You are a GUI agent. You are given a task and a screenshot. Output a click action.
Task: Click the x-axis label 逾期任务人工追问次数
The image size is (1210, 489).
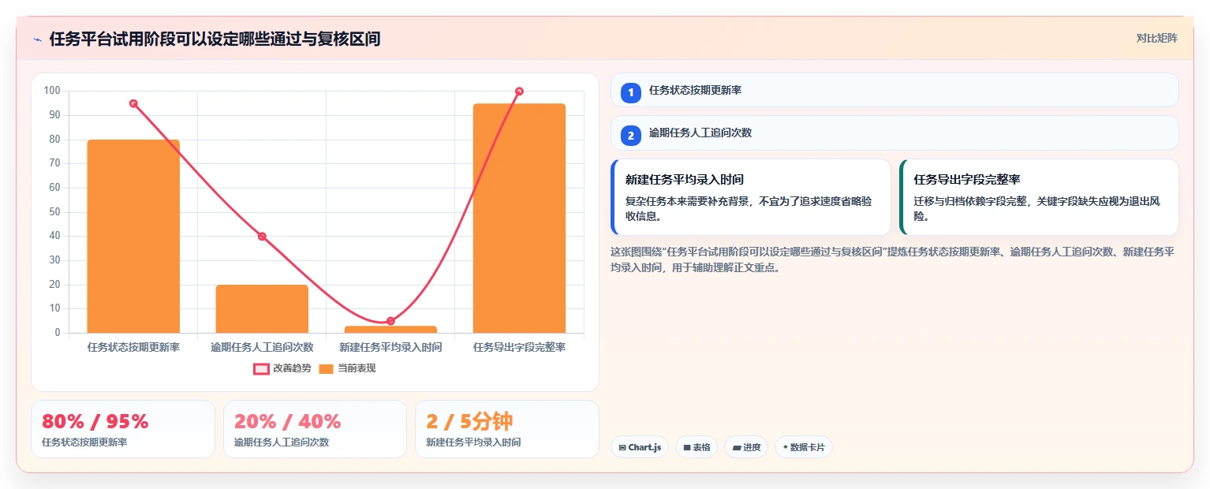[x=262, y=347]
